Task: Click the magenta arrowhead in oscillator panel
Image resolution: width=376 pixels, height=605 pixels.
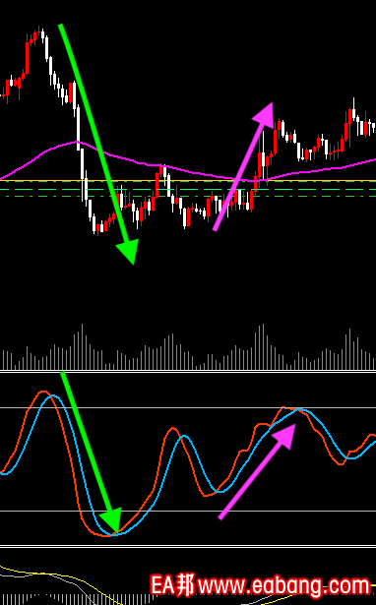Action: (284, 435)
